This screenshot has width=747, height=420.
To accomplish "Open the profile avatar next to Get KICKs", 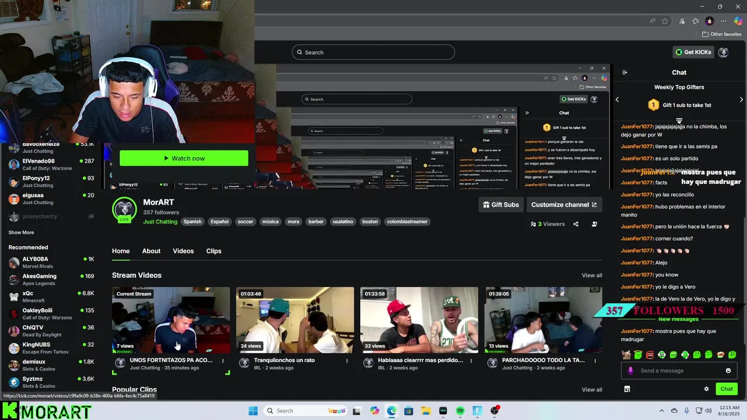I will pos(723,52).
